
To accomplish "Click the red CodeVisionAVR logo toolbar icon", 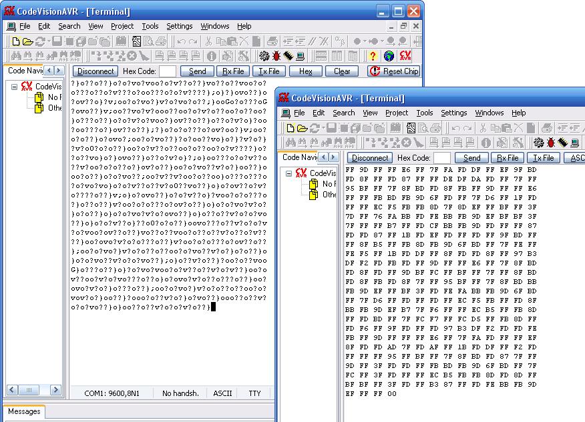I will point(405,56).
